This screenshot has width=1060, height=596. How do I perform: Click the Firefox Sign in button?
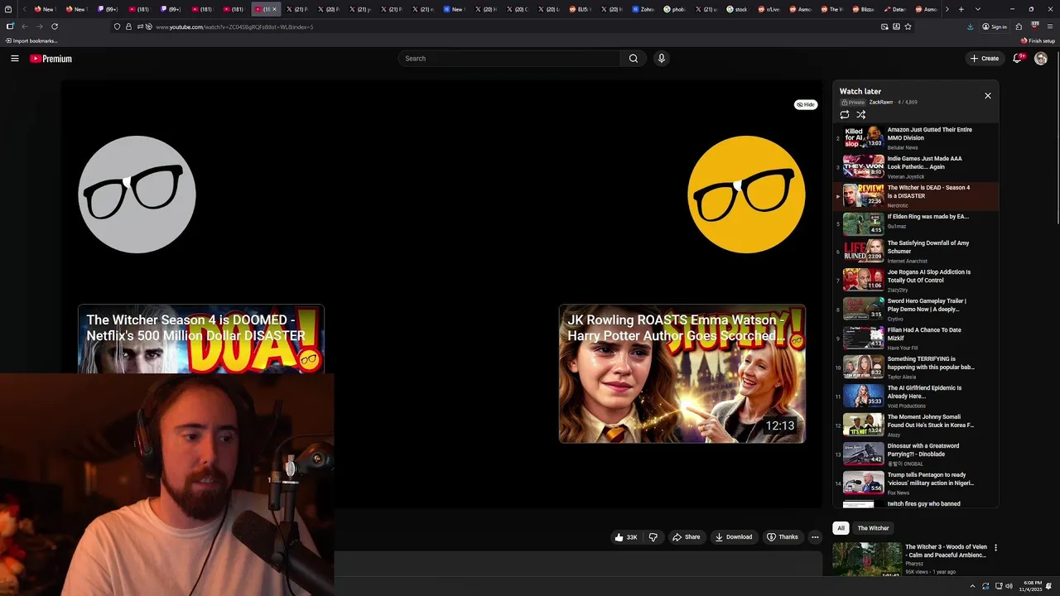point(994,26)
